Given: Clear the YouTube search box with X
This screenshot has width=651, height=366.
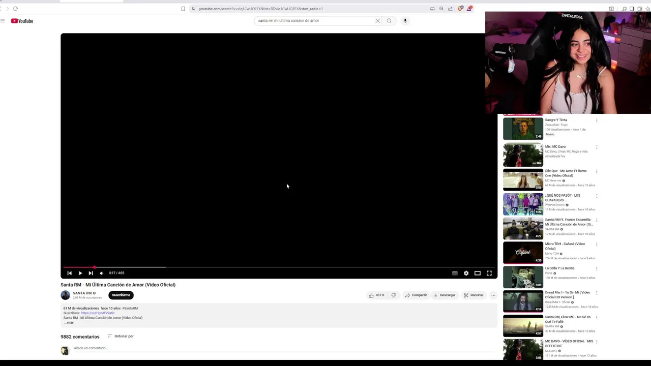Looking at the screenshot, I should tap(377, 21).
